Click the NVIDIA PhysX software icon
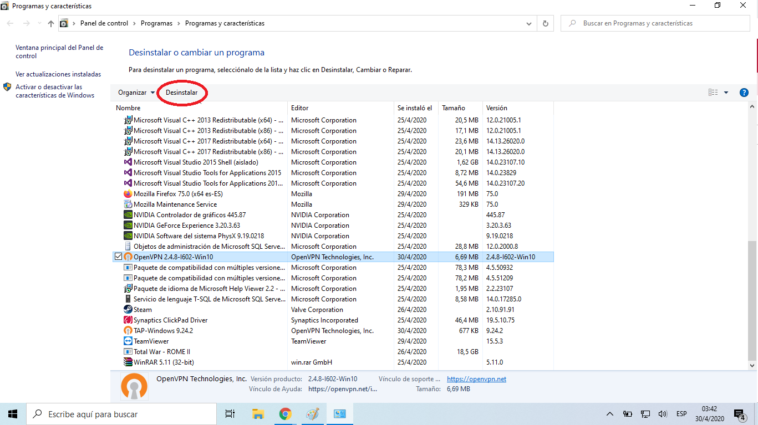 [x=128, y=236]
